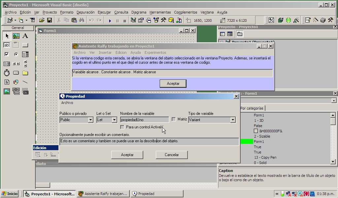Open Archivo menu in the Propiedad dialog

67,103
